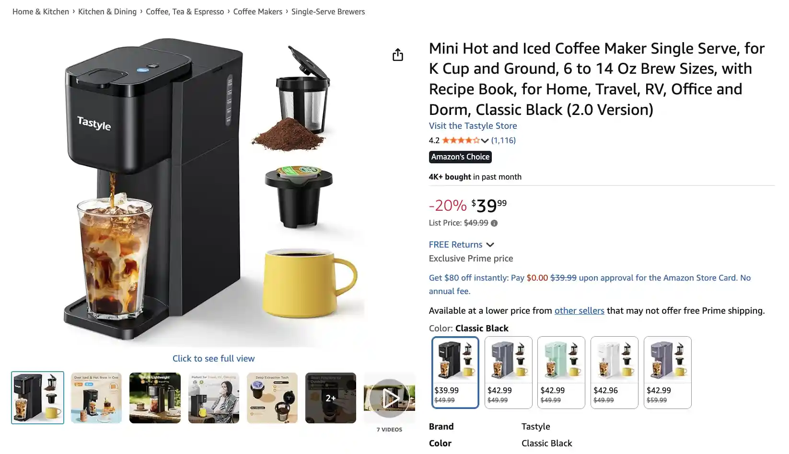Go to Coffee Makers breadcrumb
The height and width of the screenshot is (454, 789).
point(257,11)
